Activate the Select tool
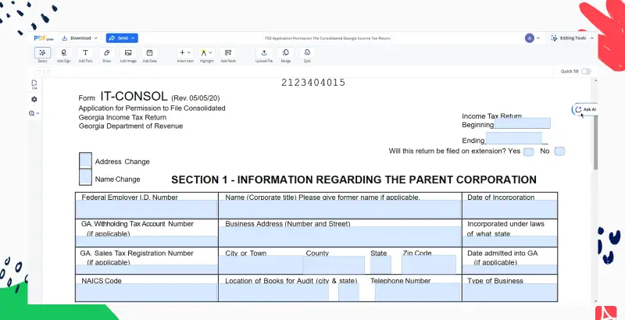 pos(42,53)
